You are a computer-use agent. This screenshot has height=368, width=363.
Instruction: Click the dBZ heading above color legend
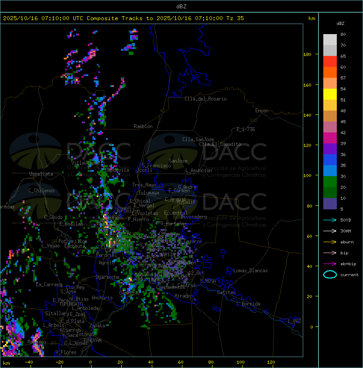tap(340, 24)
